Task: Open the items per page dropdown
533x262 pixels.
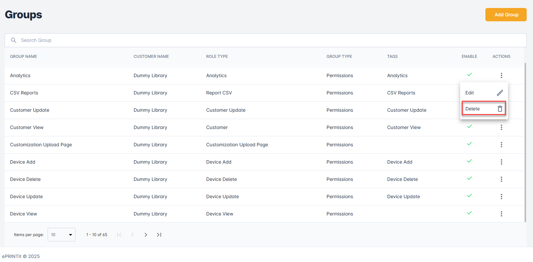Action: coord(62,235)
